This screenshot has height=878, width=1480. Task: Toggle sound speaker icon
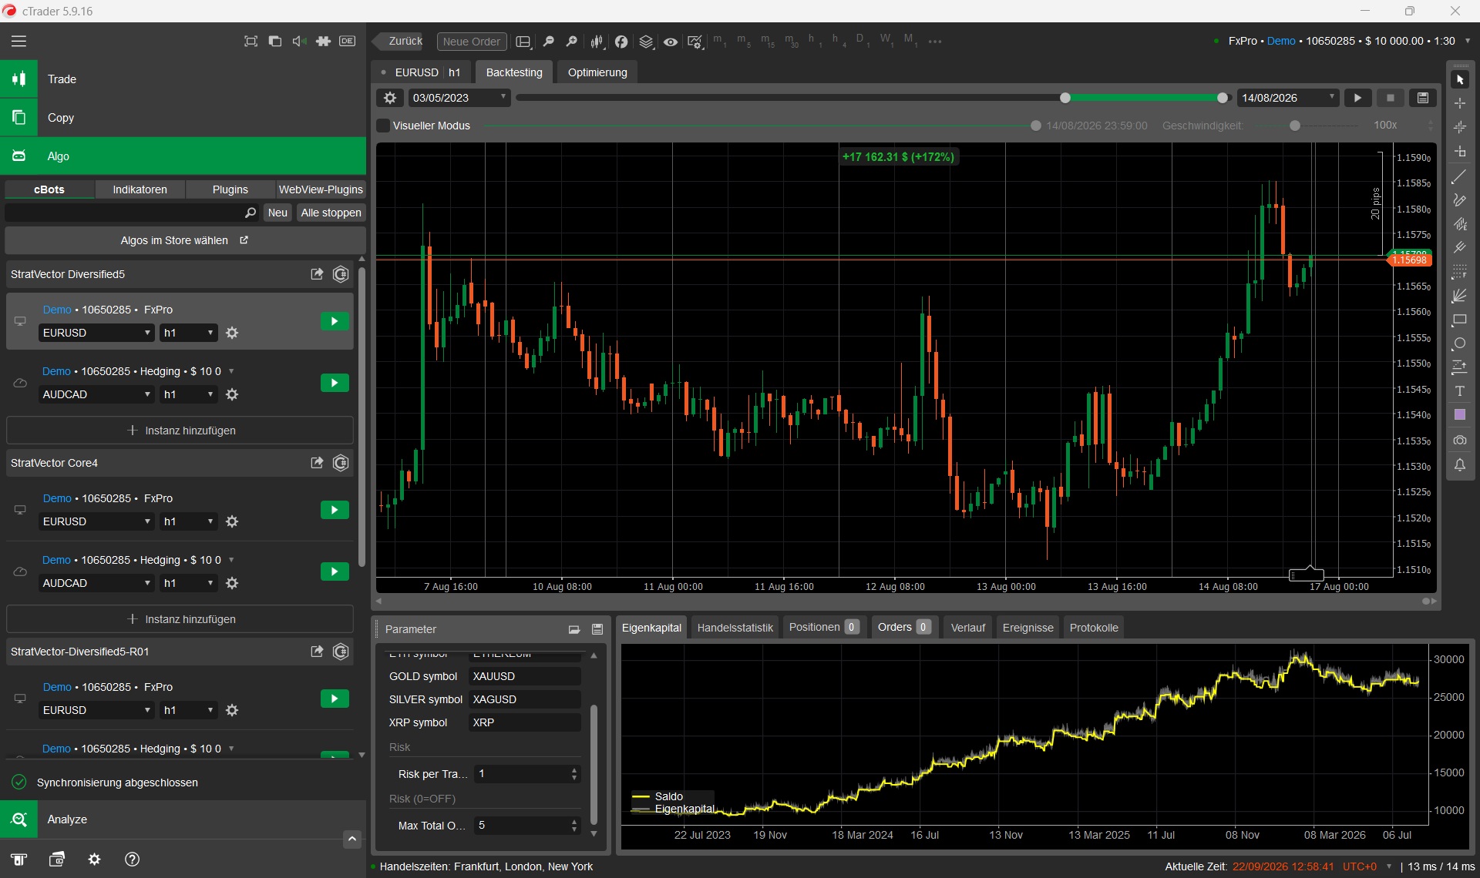point(299,42)
